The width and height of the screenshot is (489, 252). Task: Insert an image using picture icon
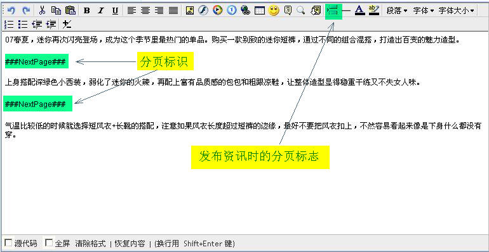pos(190,11)
